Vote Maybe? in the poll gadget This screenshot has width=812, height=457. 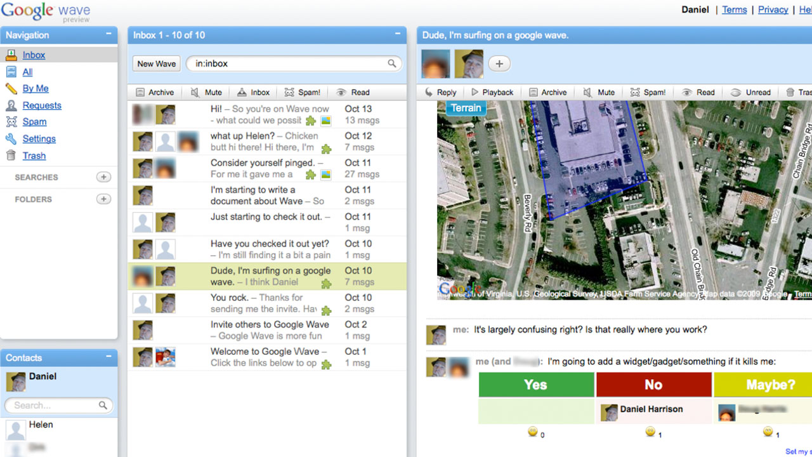tap(763, 385)
